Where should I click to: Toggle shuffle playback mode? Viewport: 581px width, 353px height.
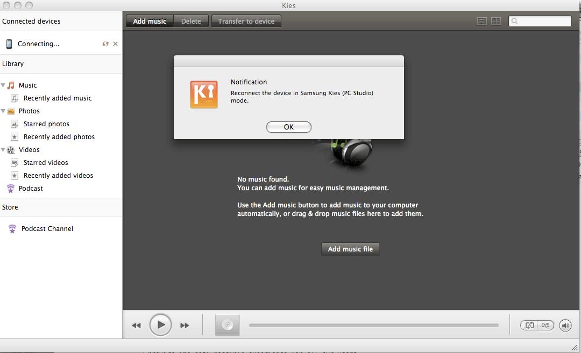pos(545,325)
